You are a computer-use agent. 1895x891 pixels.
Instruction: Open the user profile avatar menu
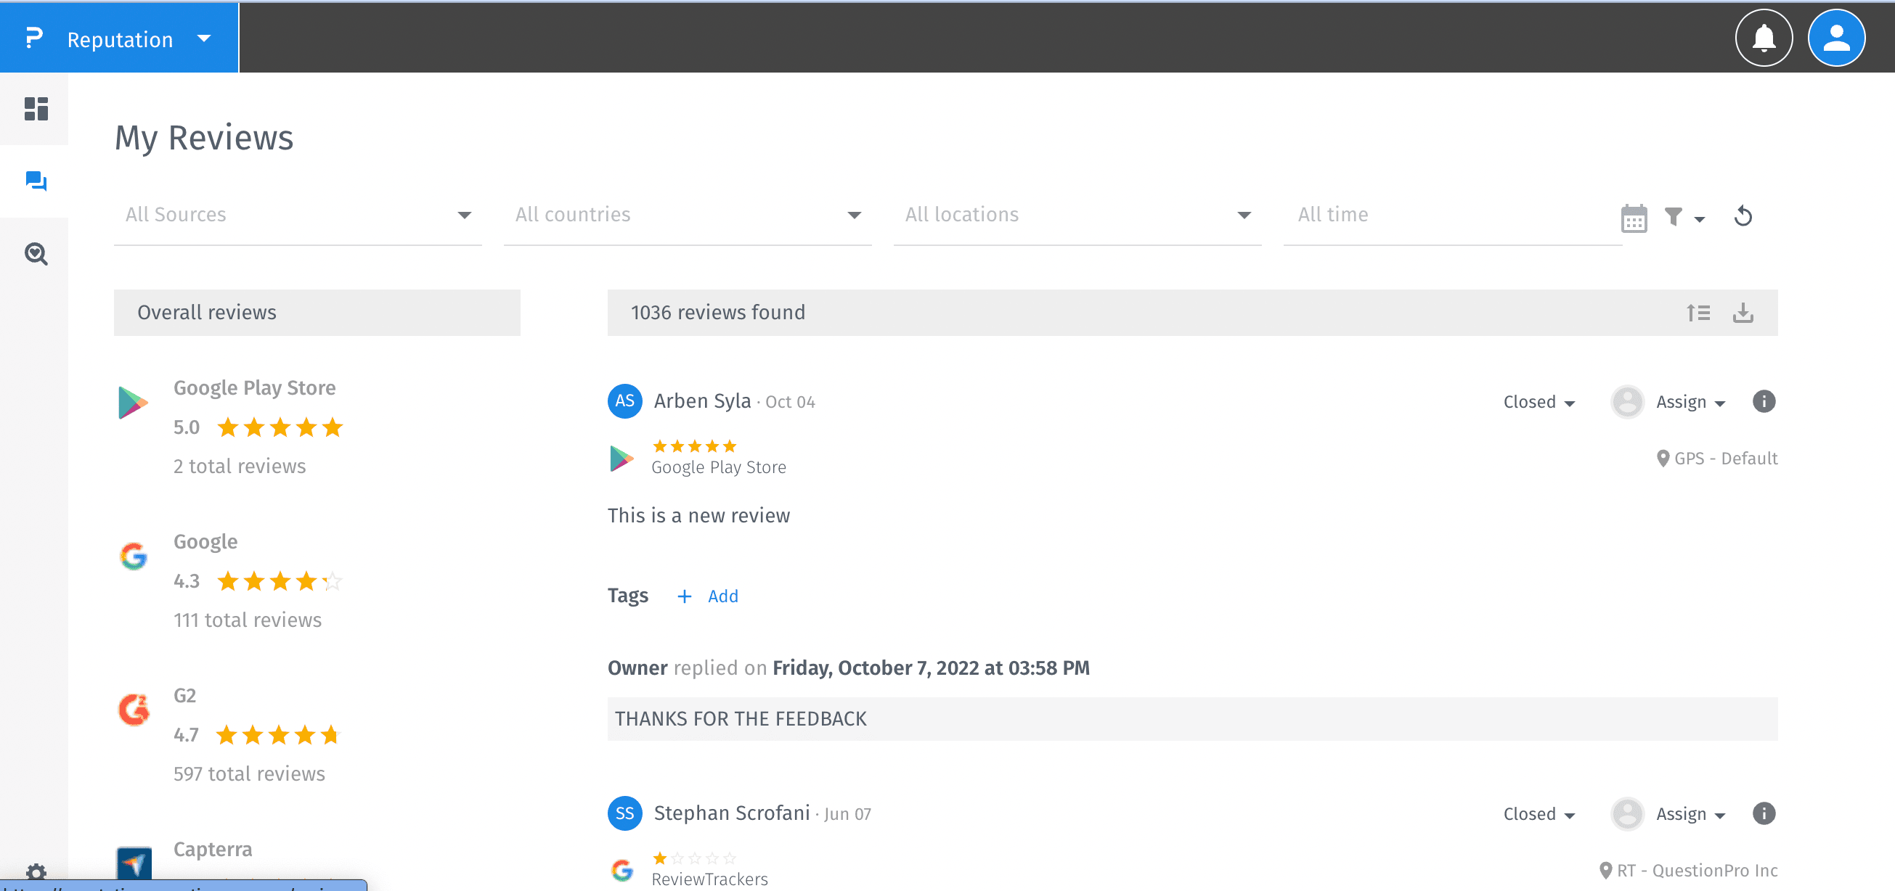[1835, 38]
